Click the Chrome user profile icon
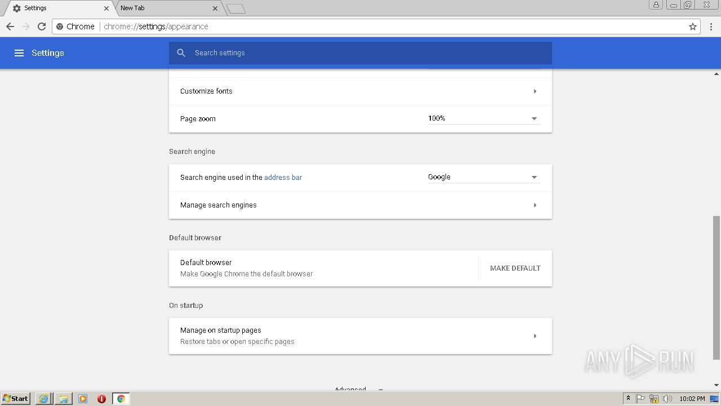Screen dimensions: 721x406 656,5
